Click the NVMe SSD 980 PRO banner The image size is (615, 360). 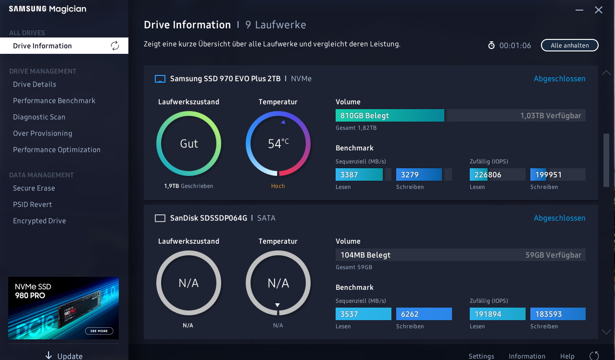click(x=63, y=308)
